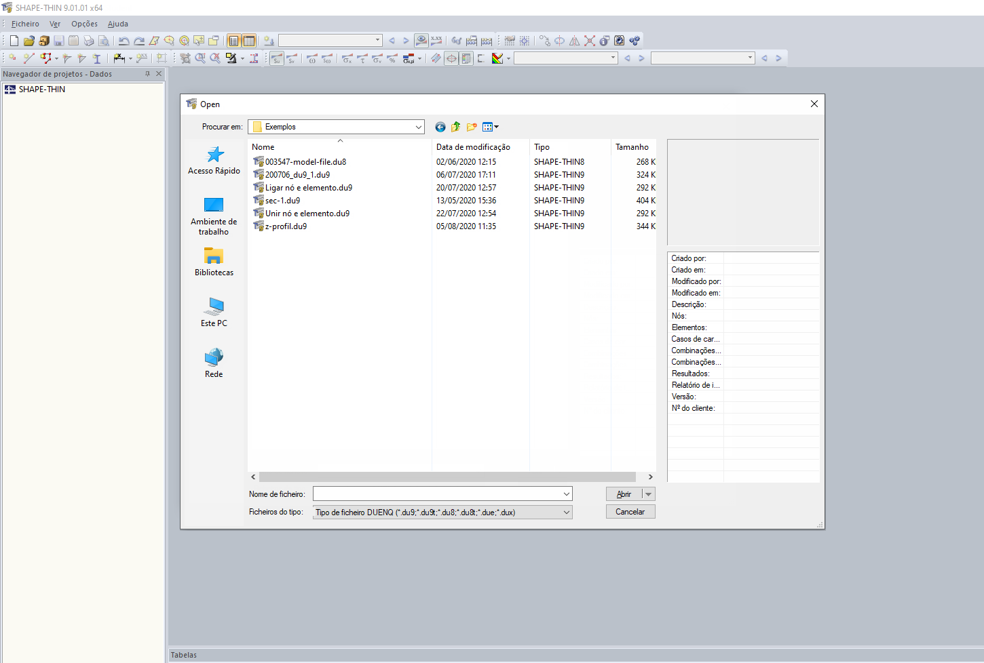Click the Undo arrow icon
984x663 pixels.
tap(124, 41)
